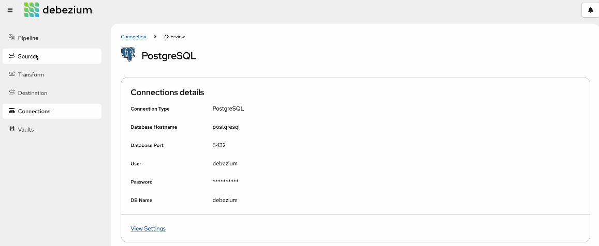
Task: Click the Database Hostname value postgresql
Action: 226,127
